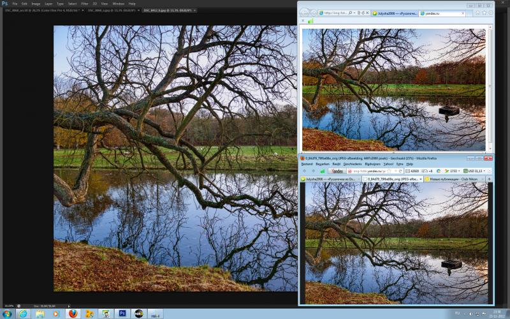The height and width of the screenshot is (319, 510).
Task: Click the Internet Explorer vertical scrollbar
Action: point(490,88)
